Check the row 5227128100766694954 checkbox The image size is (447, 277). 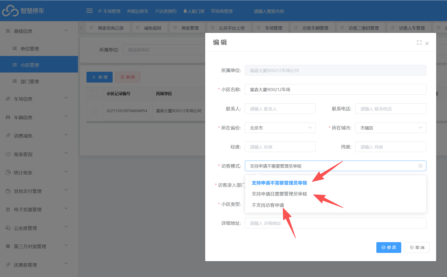94,111
